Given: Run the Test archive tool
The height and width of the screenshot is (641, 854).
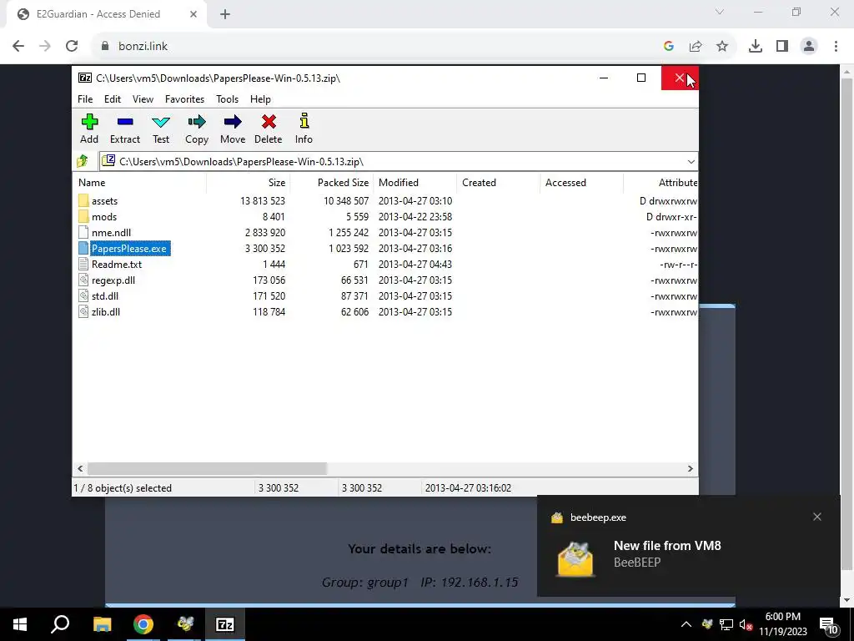Looking at the screenshot, I should 161,129.
